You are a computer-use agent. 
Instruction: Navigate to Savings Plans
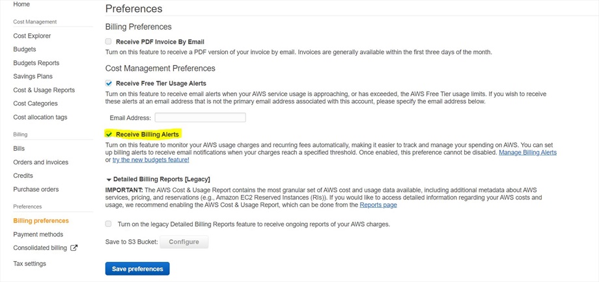tap(33, 77)
